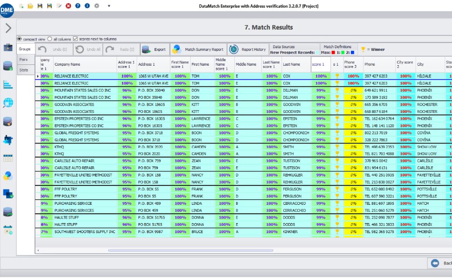The height and width of the screenshot is (278, 452).
Task: Select the first RELIANCE ELECTRIC row indicator arrow
Action: coord(38,76)
